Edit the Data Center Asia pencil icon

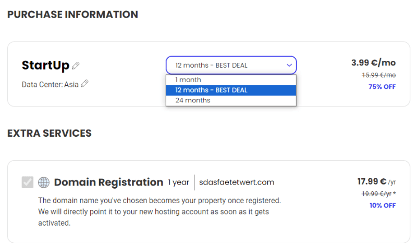(84, 84)
